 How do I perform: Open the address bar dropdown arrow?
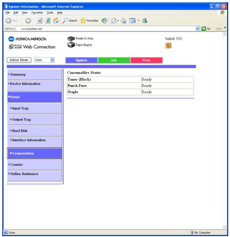pyautogui.click(x=197, y=29)
